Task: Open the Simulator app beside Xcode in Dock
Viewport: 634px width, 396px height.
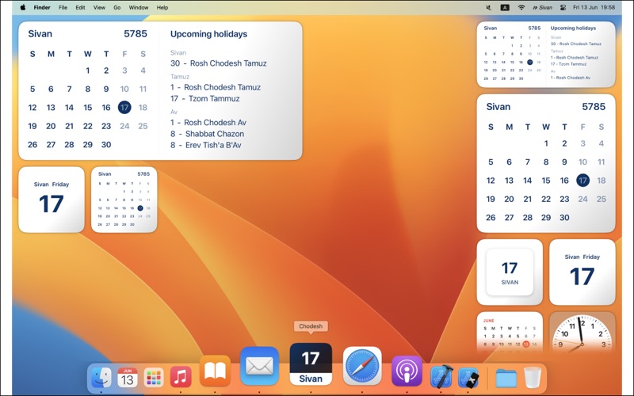Action: pos(468,378)
